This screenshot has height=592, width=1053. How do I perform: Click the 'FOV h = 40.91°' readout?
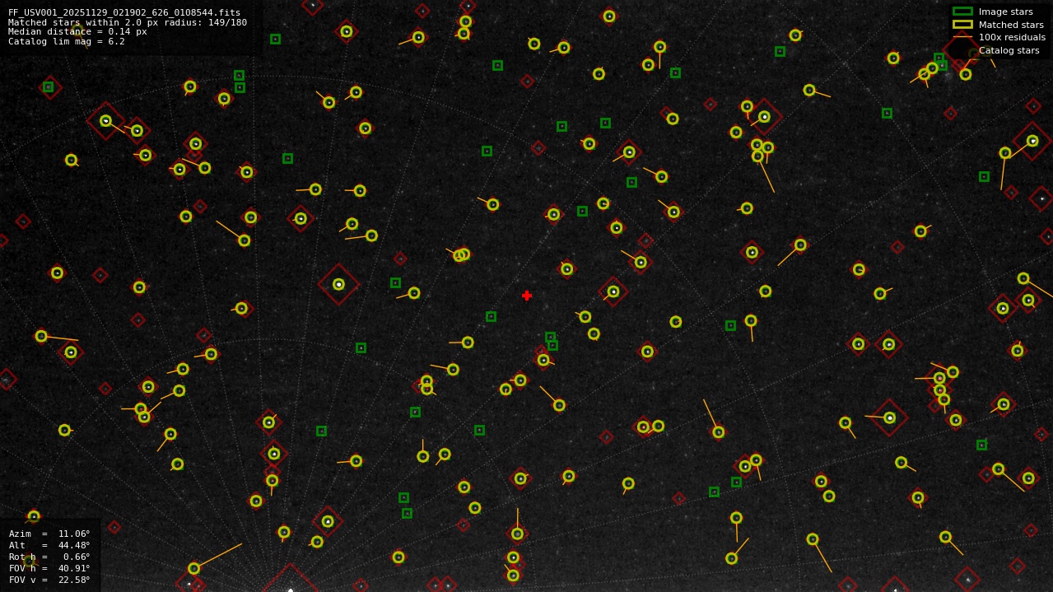49,568
